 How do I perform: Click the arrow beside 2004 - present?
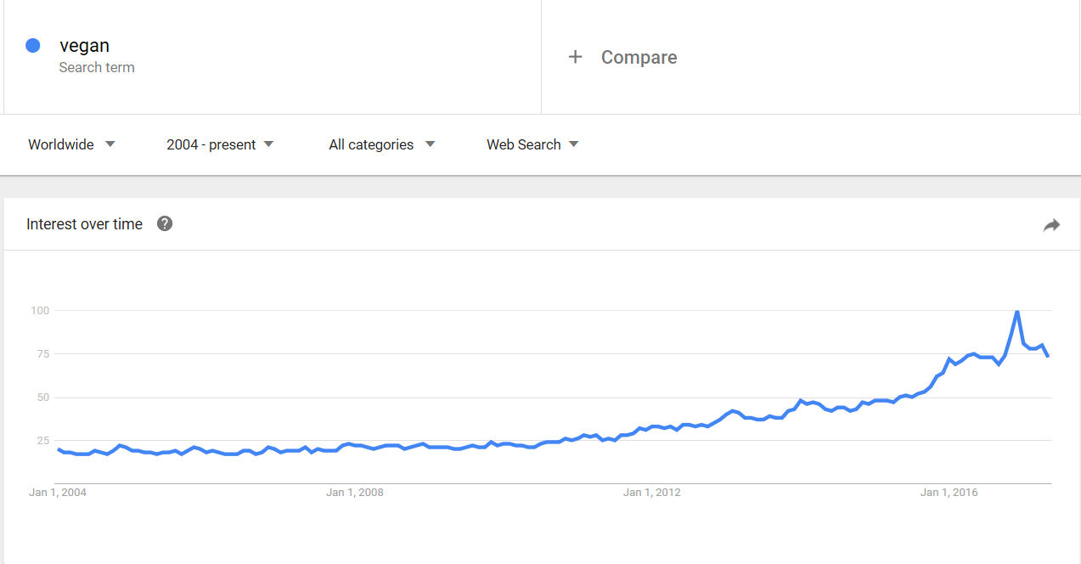268,144
